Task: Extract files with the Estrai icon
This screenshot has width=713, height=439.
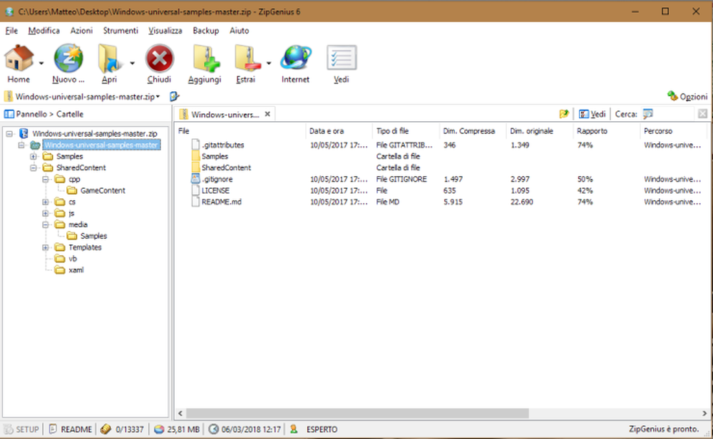Action: pyautogui.click(x=247, y=58)
